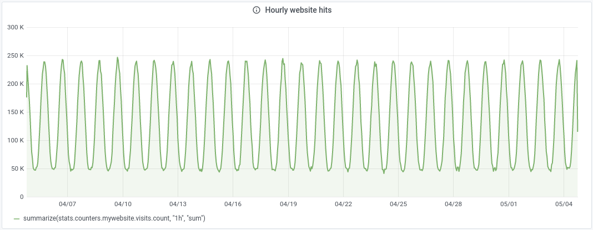593x230 pixels.
Task: Click the 200 K y-axis label
Action: click(x=15, y=84)
